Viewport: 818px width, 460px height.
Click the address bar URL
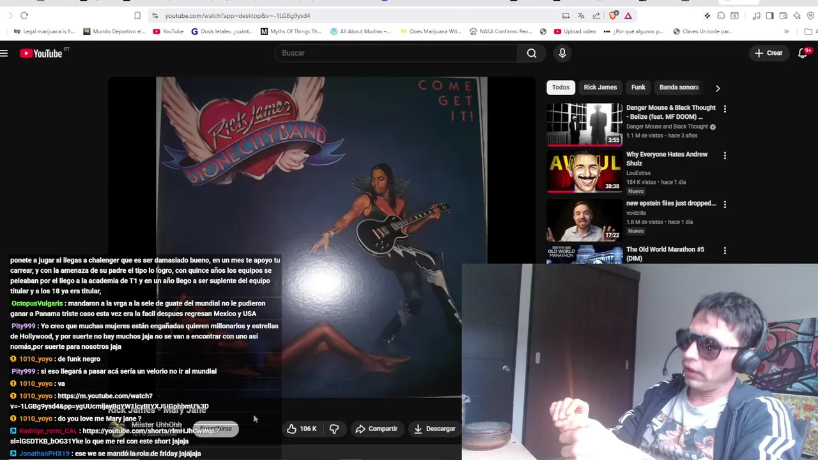point(237,15)
